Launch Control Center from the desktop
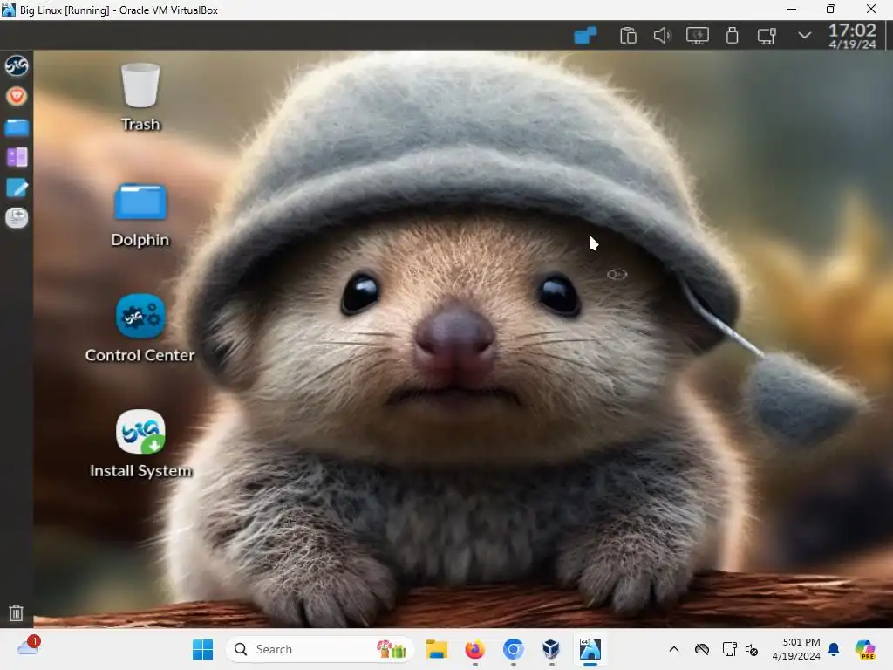893x670 pixels. (x=140, y=327)
